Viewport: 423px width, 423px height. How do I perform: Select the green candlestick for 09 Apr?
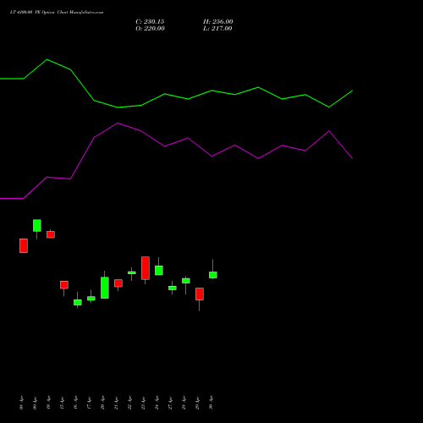[37, 226]
